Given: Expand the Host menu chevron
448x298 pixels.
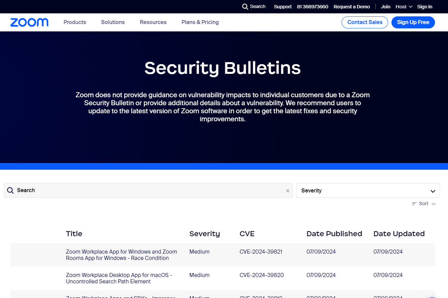Looking at the screenshot, I should 410,6.
